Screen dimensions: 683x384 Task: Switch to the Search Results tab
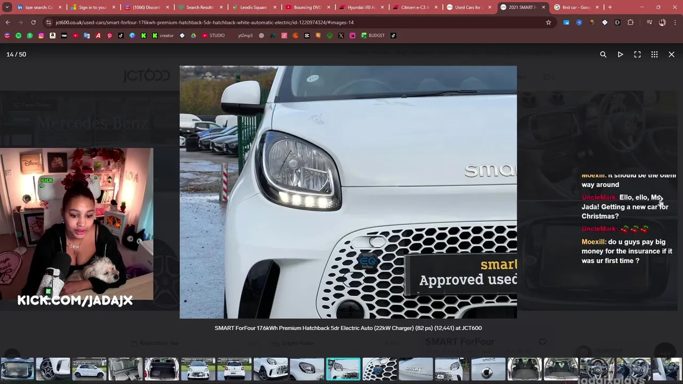coord(200,7)
